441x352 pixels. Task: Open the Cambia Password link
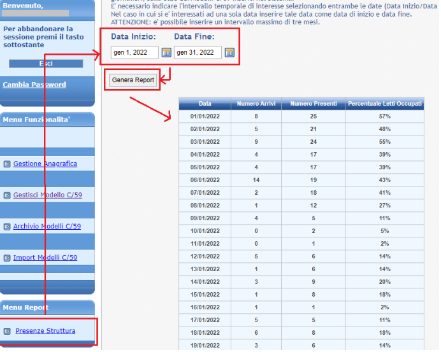pos(34,85)
